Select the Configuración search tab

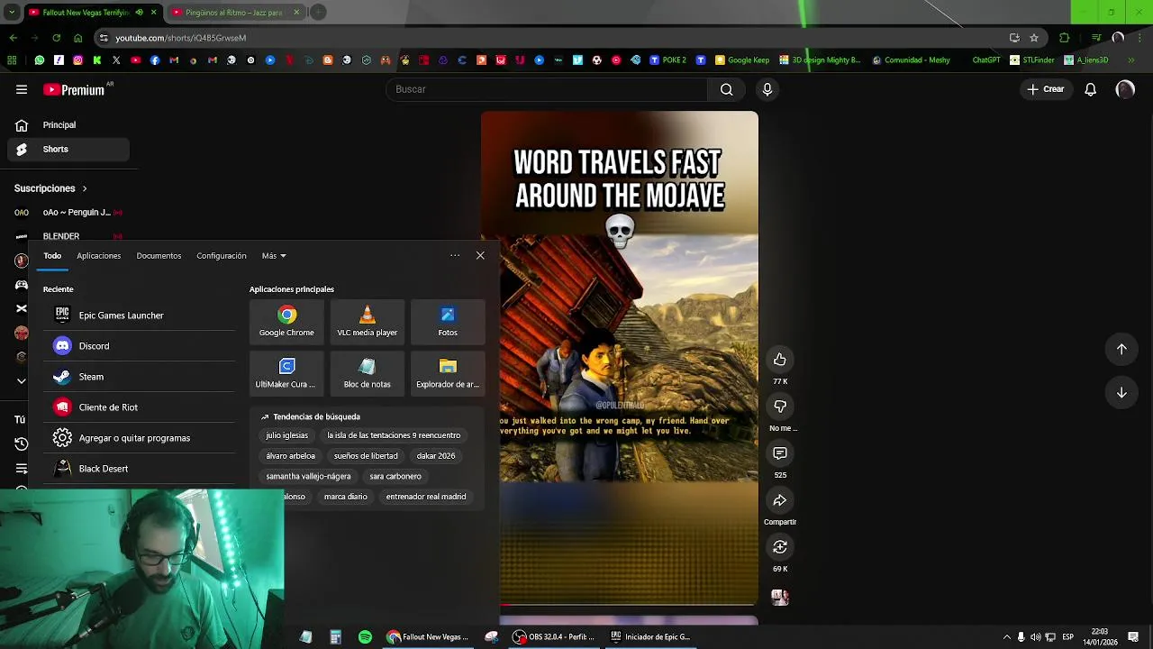coord(222,256)
